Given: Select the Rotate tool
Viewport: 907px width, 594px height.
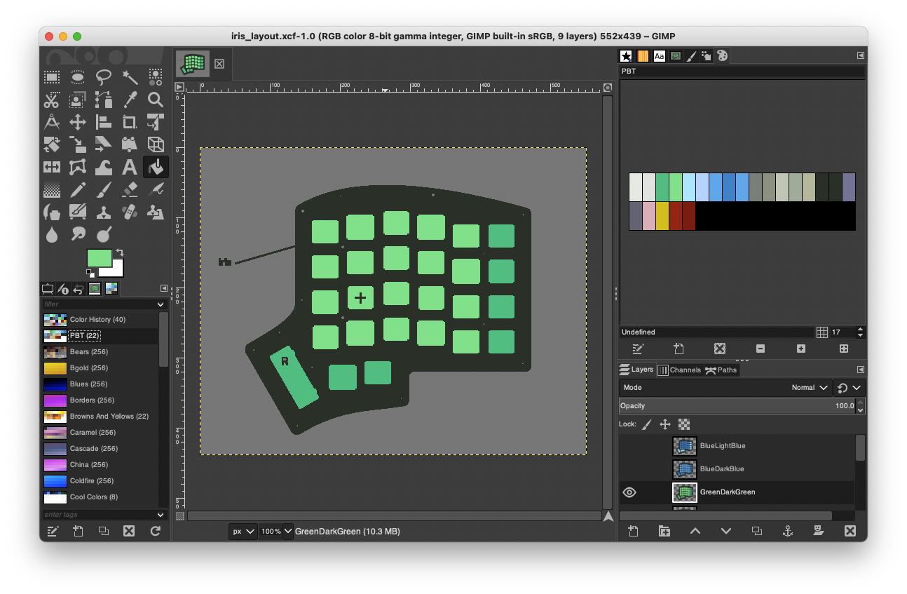Looking at the screenshot, I should click(x=52, y=144).
